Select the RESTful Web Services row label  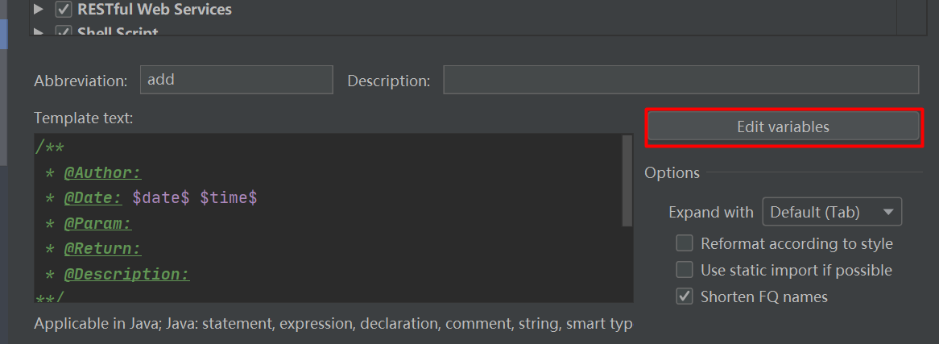pos(154,10)
